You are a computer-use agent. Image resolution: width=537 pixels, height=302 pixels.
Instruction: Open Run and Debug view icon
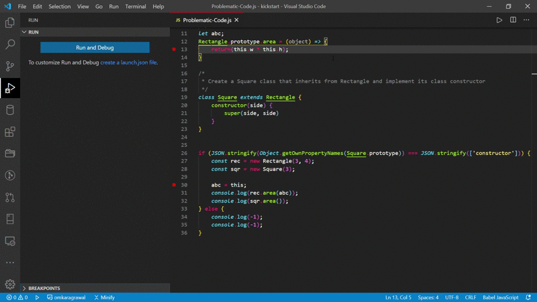[x=10, y=88]
